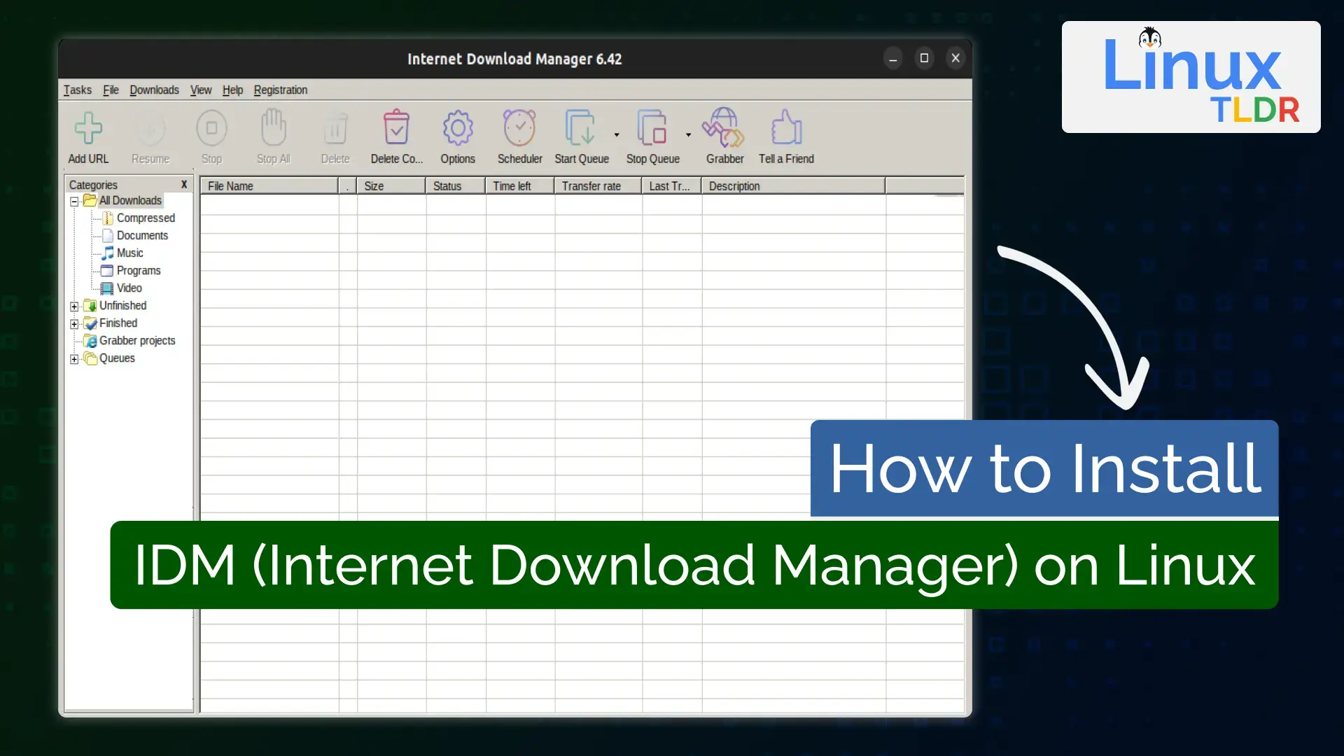Sort by Time left column header
Viewport: 1344px width, 756px height.
519,185
